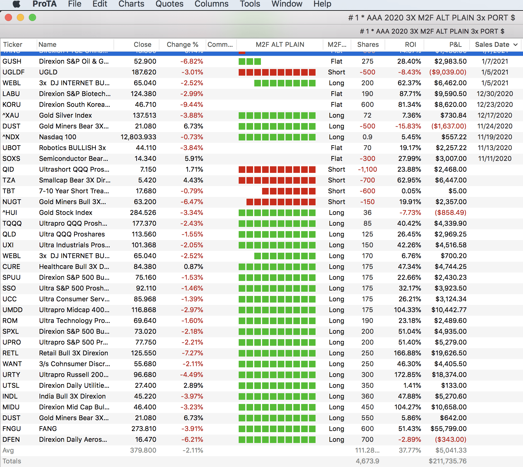Image resolution: width=523 pixels, height=467 pixels.
Task: Open the Edit menu
Action: (100, 4)
